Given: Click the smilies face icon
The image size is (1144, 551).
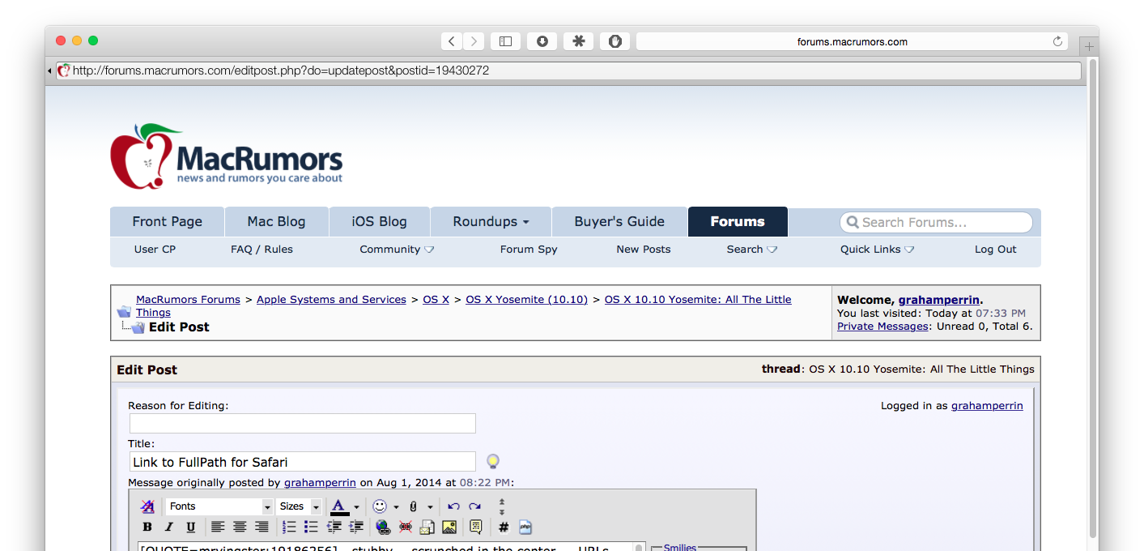Looking at the screenshot, I should (x=380, y=506).
